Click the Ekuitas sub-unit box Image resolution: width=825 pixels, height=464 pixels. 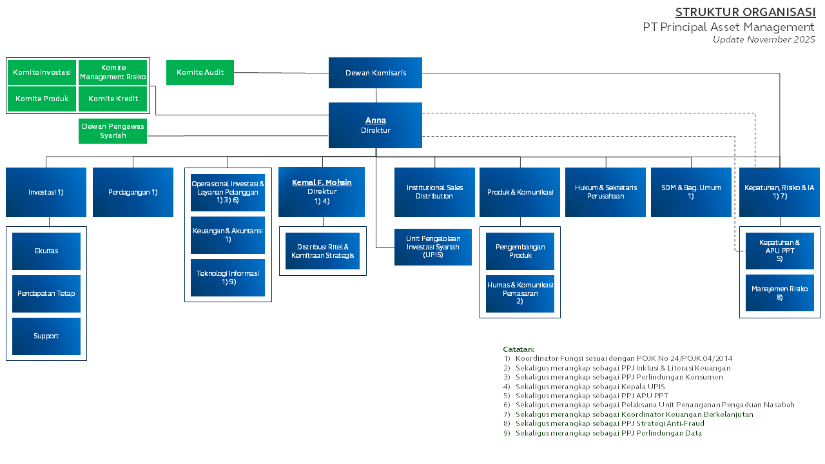point(46,251)
